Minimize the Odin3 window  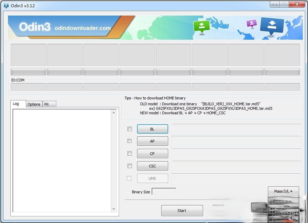pyautogui.click(x=275, y=4)
